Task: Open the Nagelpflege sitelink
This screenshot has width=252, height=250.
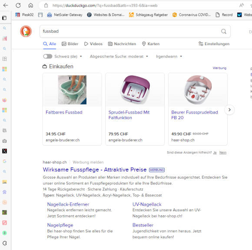Action: tap(60, 225)
